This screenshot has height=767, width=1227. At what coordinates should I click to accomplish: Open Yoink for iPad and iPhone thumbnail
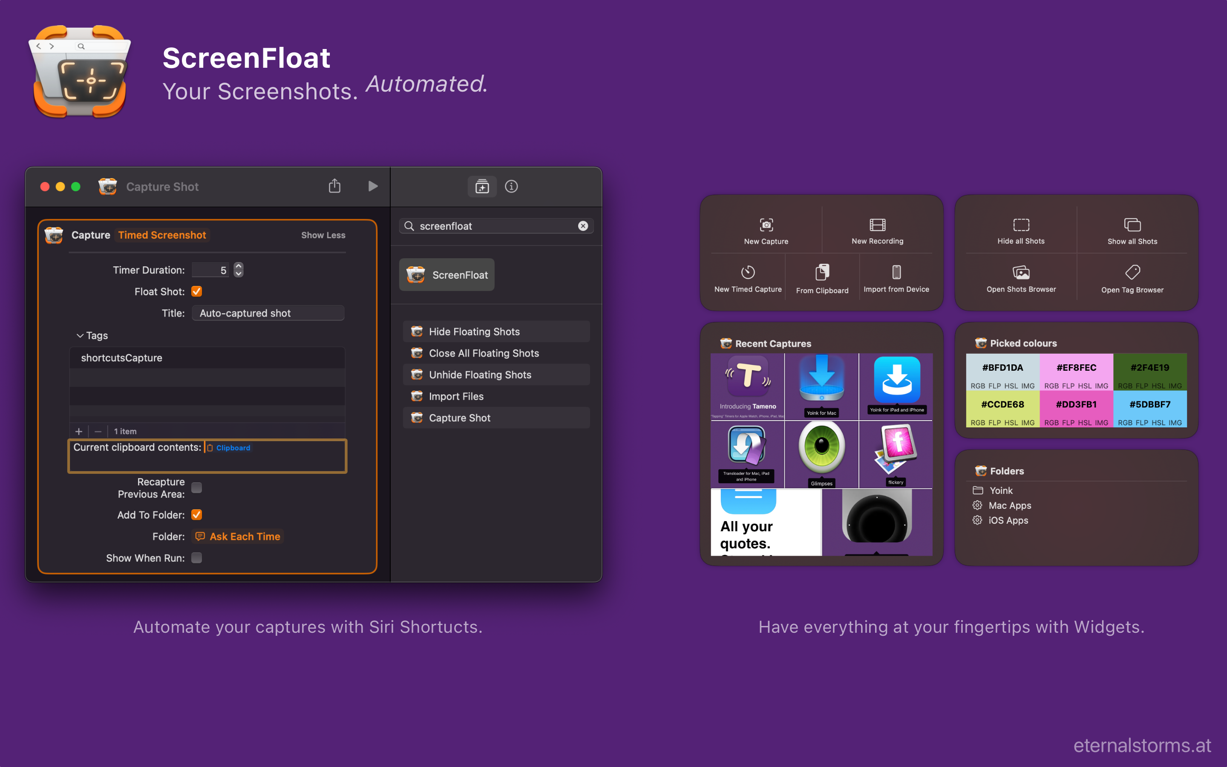(x=896, y=386)
